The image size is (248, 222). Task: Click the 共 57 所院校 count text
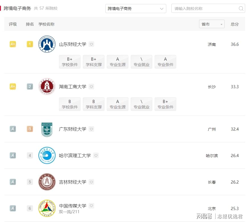46,8
